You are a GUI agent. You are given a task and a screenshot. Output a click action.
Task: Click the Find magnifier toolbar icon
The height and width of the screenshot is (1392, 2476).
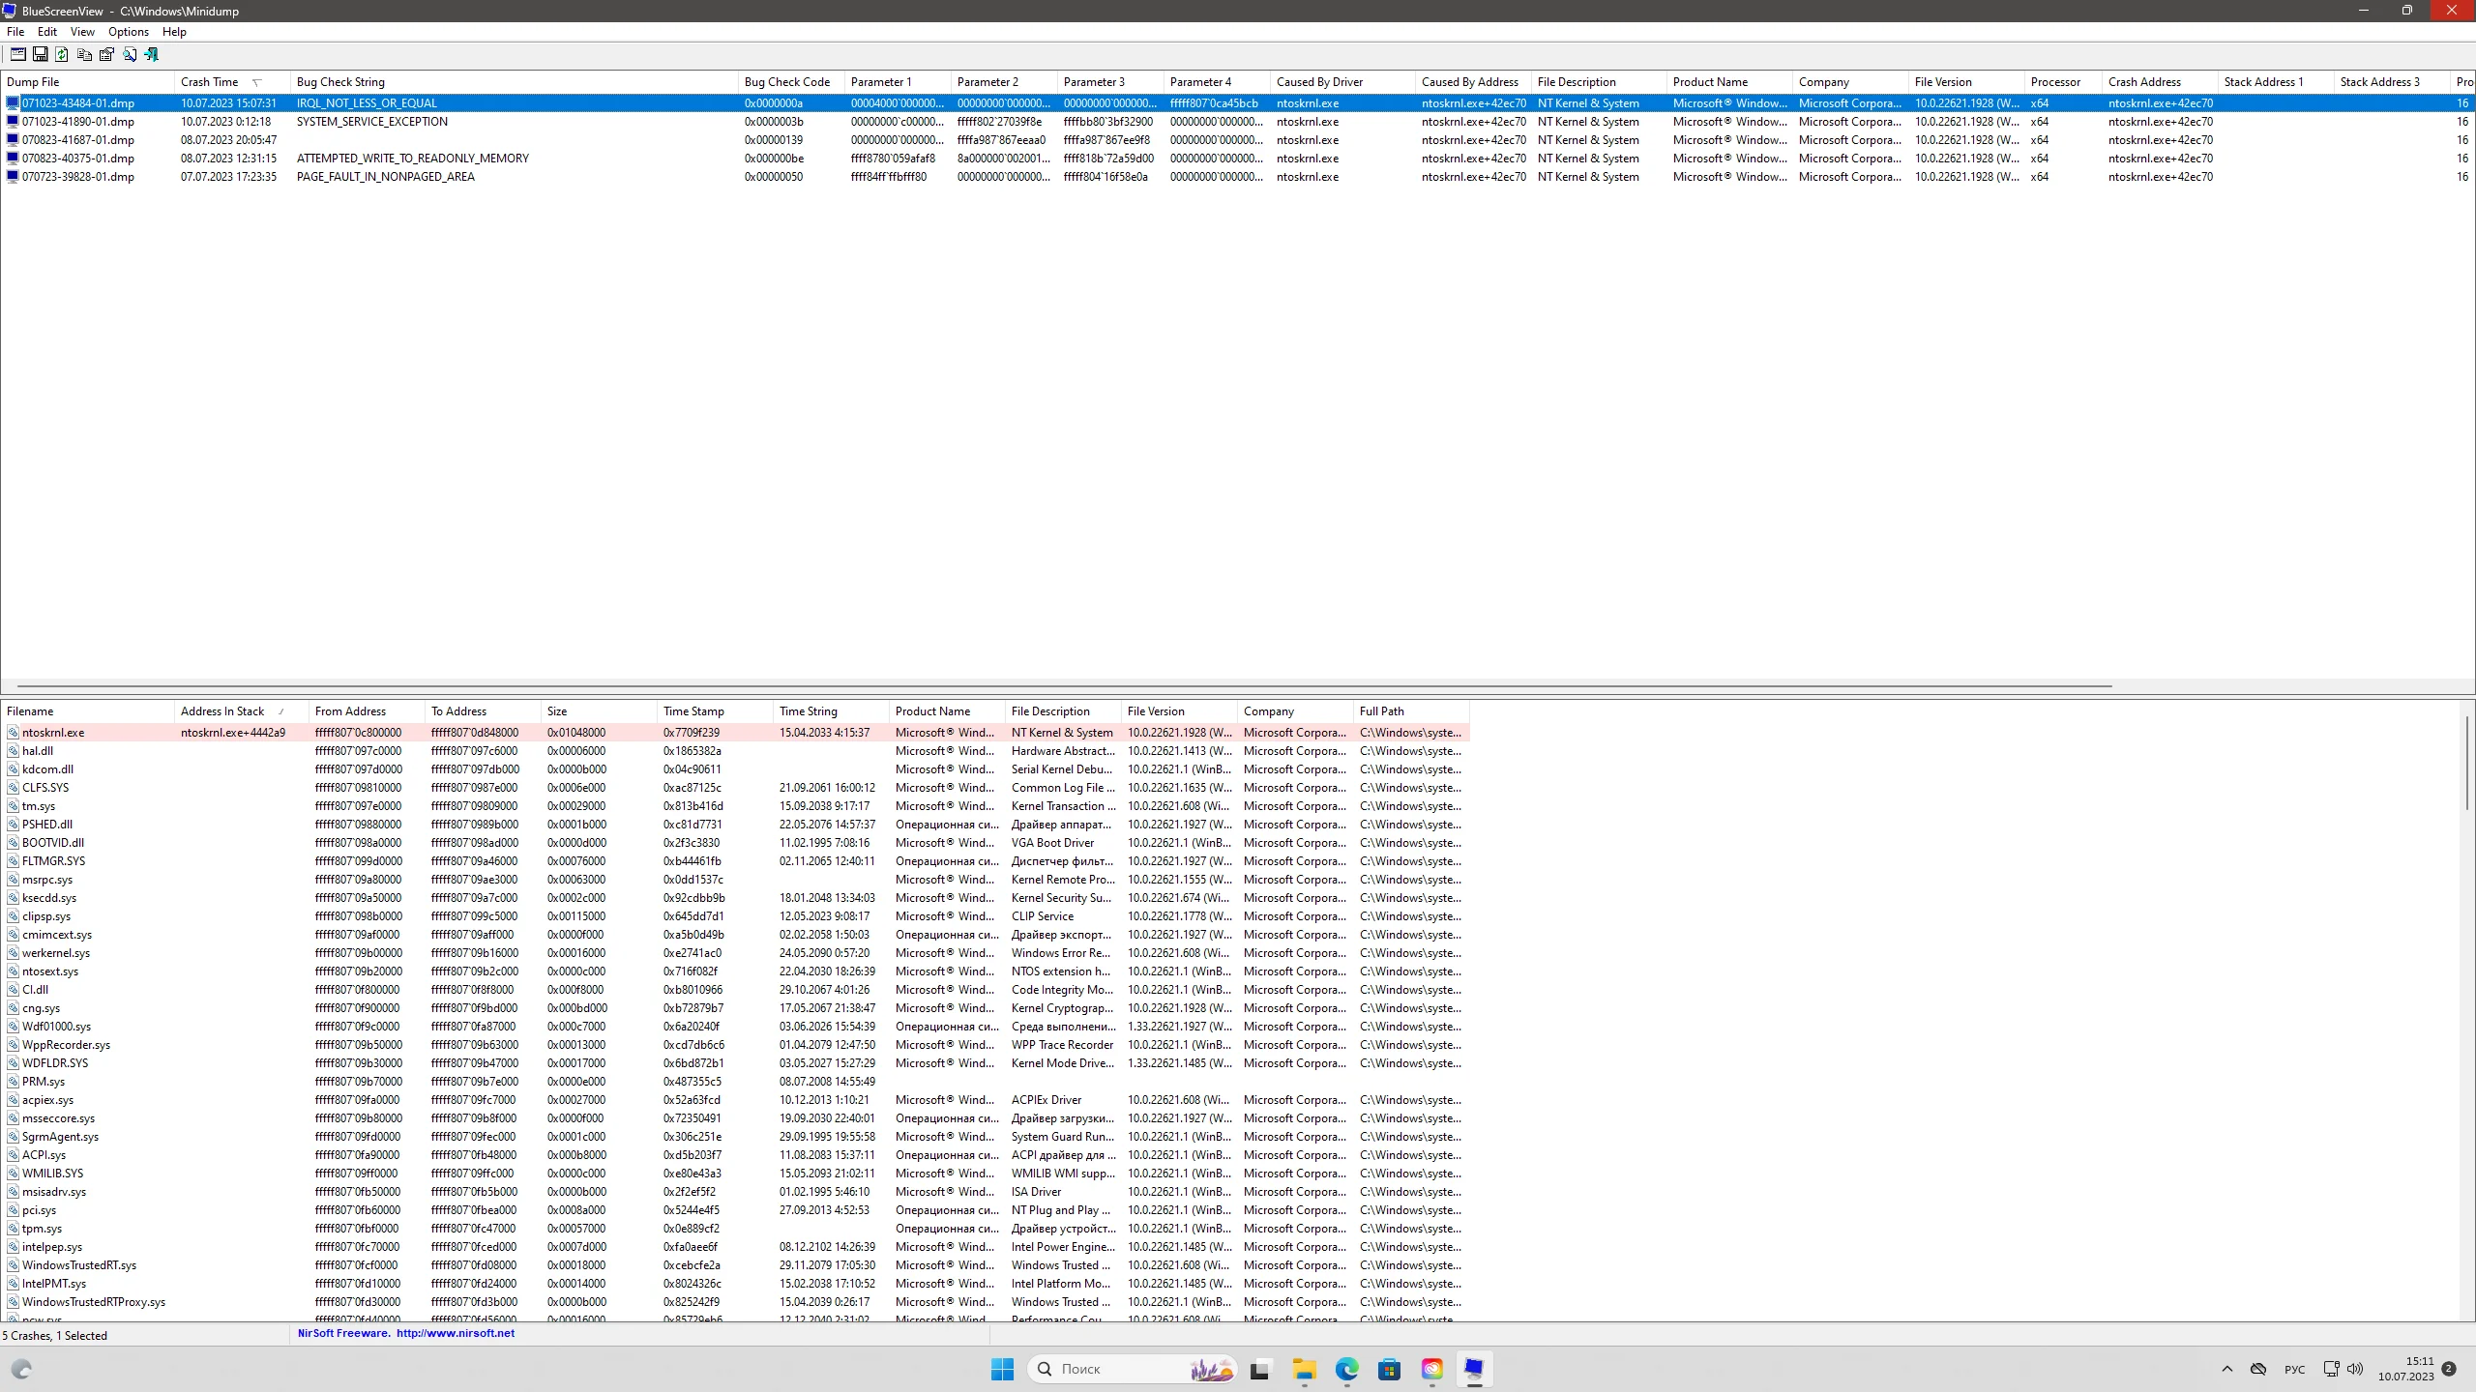129,55
